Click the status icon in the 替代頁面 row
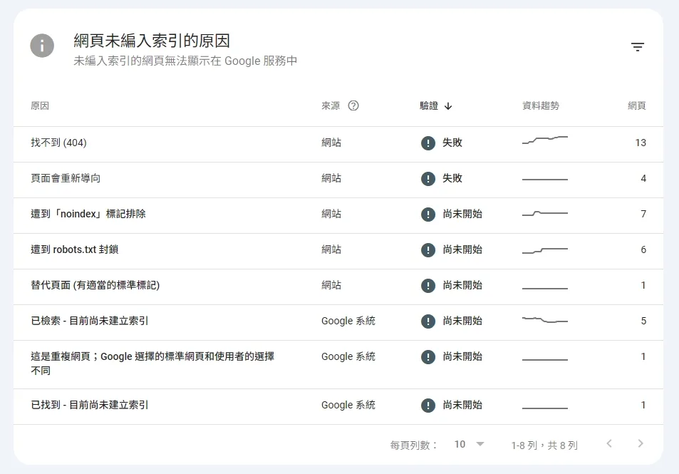 (427, 286)
